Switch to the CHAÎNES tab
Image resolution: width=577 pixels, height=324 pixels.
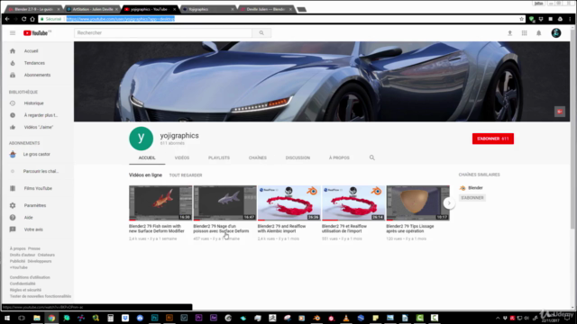tap(258, 158)
